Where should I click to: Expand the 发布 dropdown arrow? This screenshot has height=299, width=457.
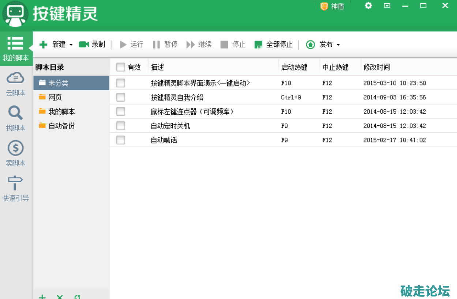338,45
